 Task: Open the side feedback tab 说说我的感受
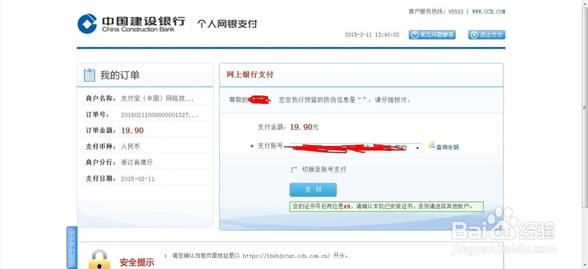72,247
